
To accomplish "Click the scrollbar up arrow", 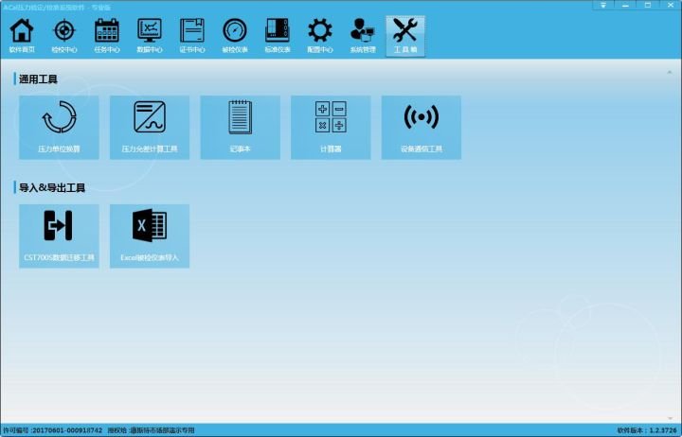I will (670, 72).
